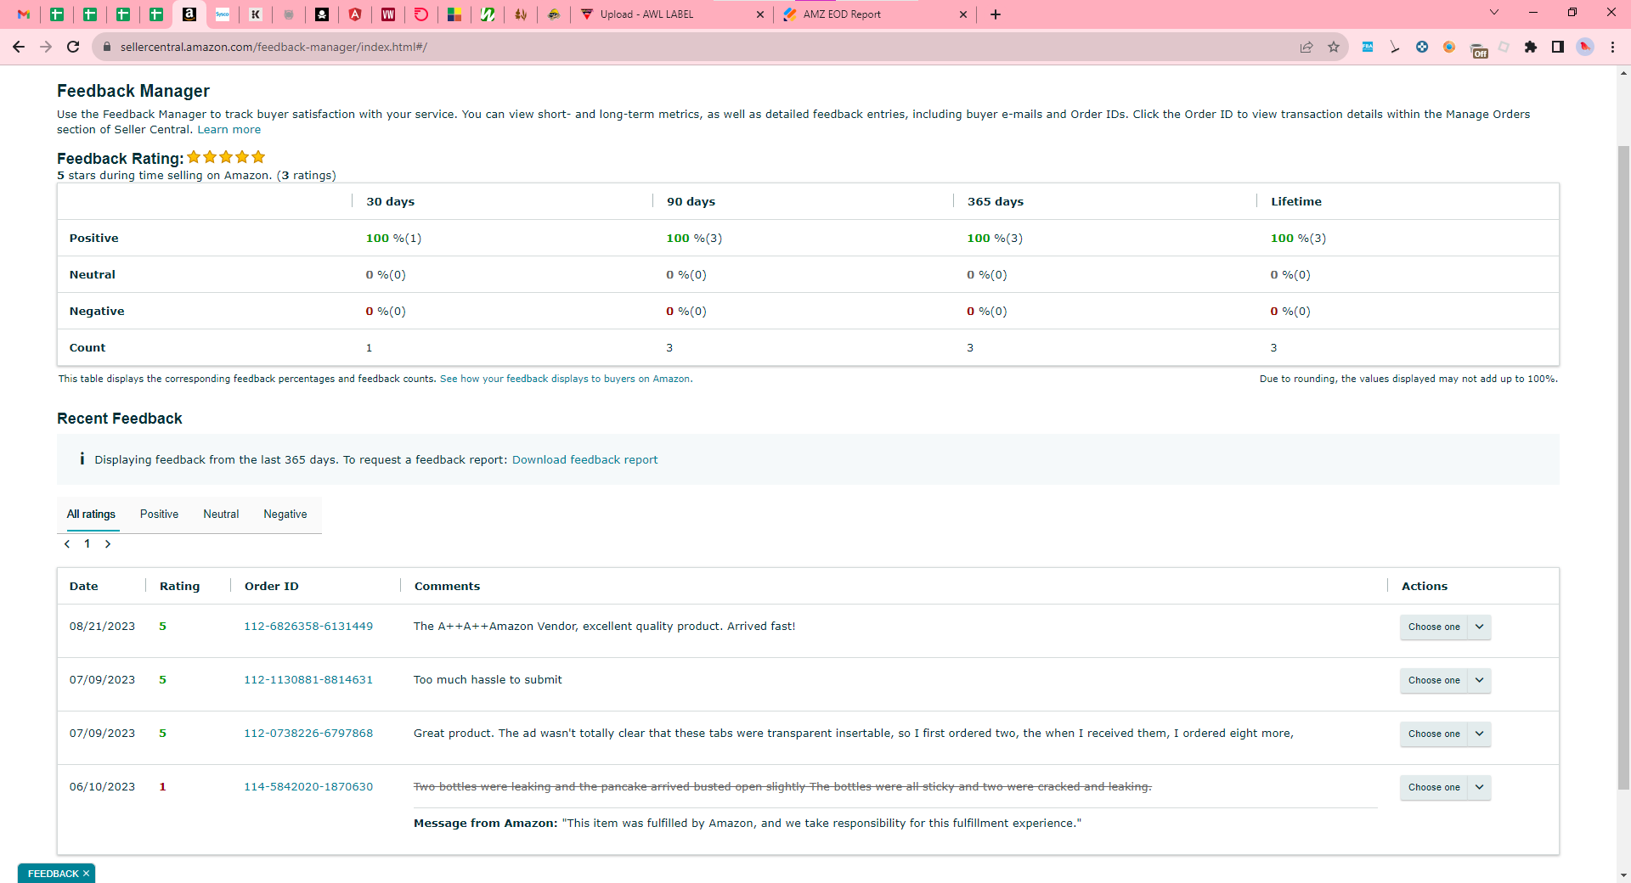Open the skull-and-crossbones pinned tab
This screenshot has height=883, width=1631.
click(322, 14)
